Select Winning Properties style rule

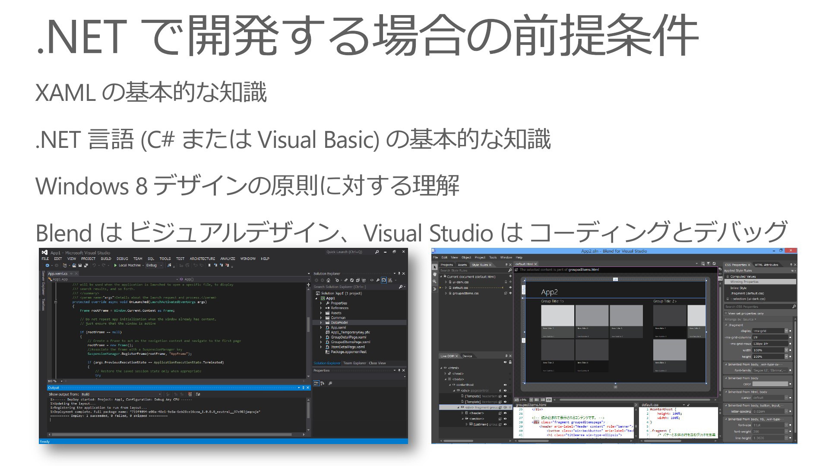(760, 281)
